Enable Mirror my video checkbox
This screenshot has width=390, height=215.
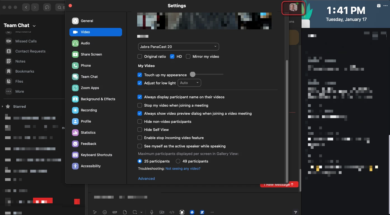[188, 56]
